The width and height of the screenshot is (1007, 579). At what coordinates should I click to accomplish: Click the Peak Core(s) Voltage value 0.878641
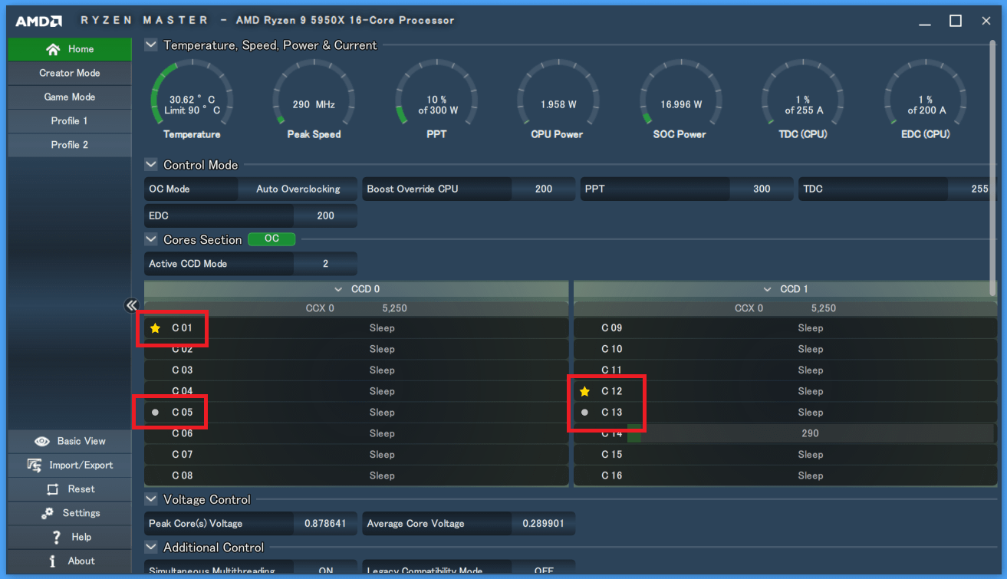point(325,524)
